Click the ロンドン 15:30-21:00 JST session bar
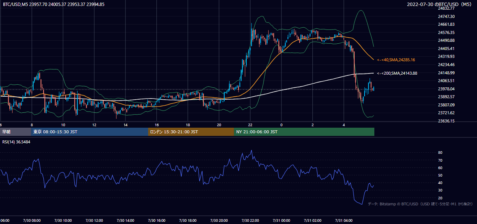477x224 pixels. [191, 132]
